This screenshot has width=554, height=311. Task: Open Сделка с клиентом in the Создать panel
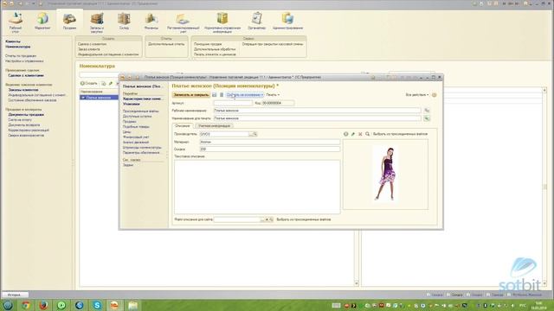click(x=92, y=44)
